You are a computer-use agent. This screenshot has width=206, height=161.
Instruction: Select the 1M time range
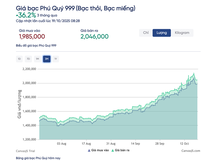pos(37,59)
